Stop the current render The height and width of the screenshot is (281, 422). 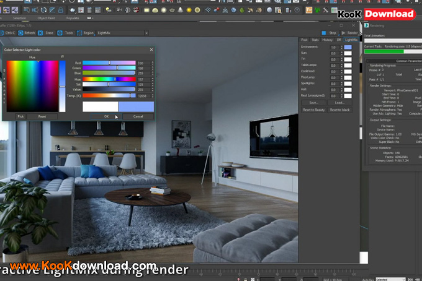(x=329, y=33)
